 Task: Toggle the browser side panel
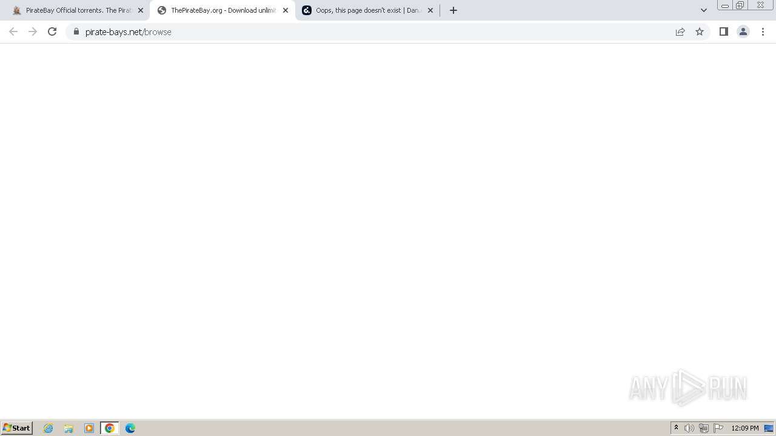(724, 32)
